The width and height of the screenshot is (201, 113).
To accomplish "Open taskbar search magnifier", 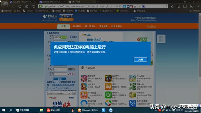I will (11, 110).
